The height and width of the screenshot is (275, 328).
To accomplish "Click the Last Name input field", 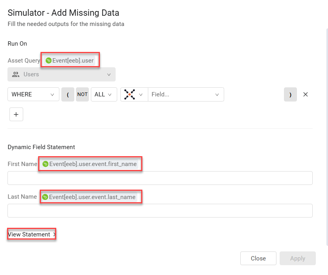I will point(160,210).
